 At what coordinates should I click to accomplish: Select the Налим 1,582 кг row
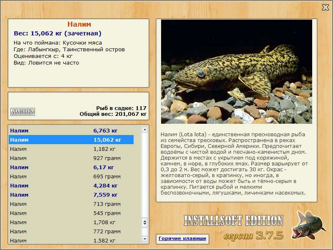tap(71, 240)
